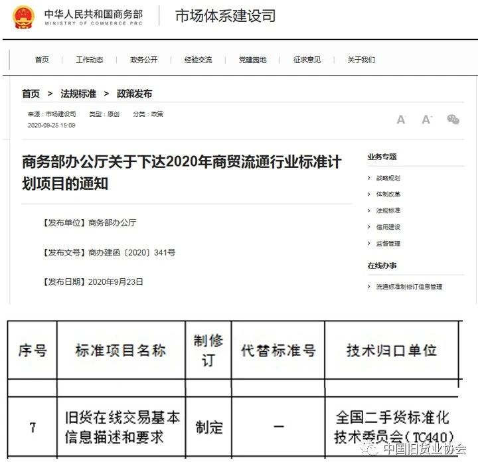Select the row number cell 7
This screenshot has height=470, width=482.
(x=33, y=428)
